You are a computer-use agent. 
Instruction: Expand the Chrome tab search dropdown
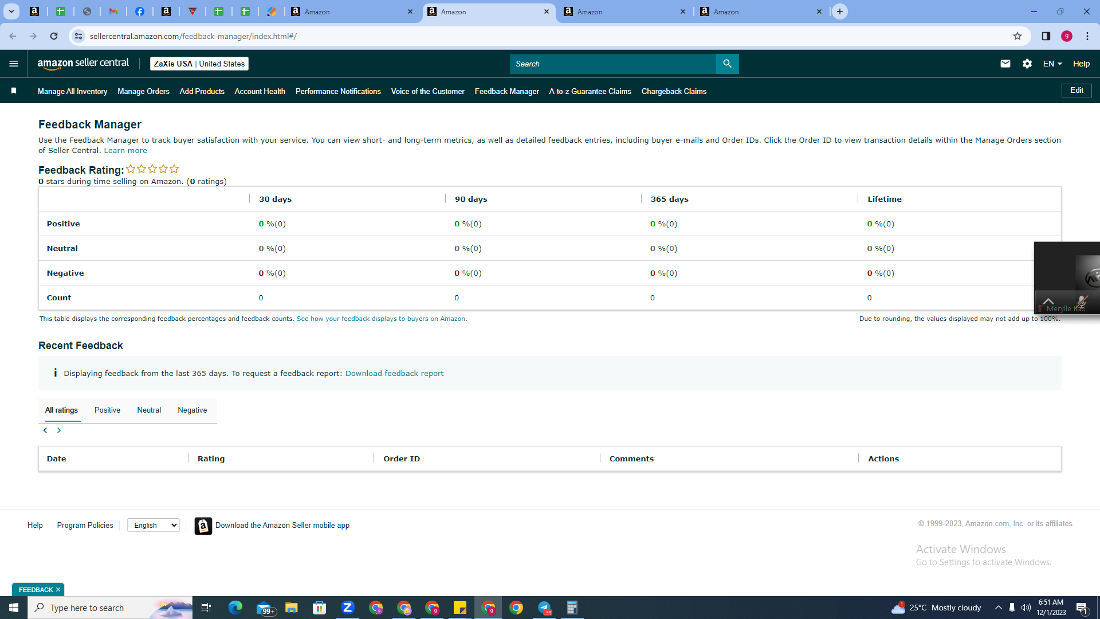(11, 11)
